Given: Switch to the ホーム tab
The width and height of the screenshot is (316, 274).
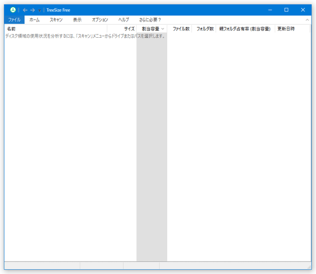Looking at the screenshot, I should (x=34, y=20).
